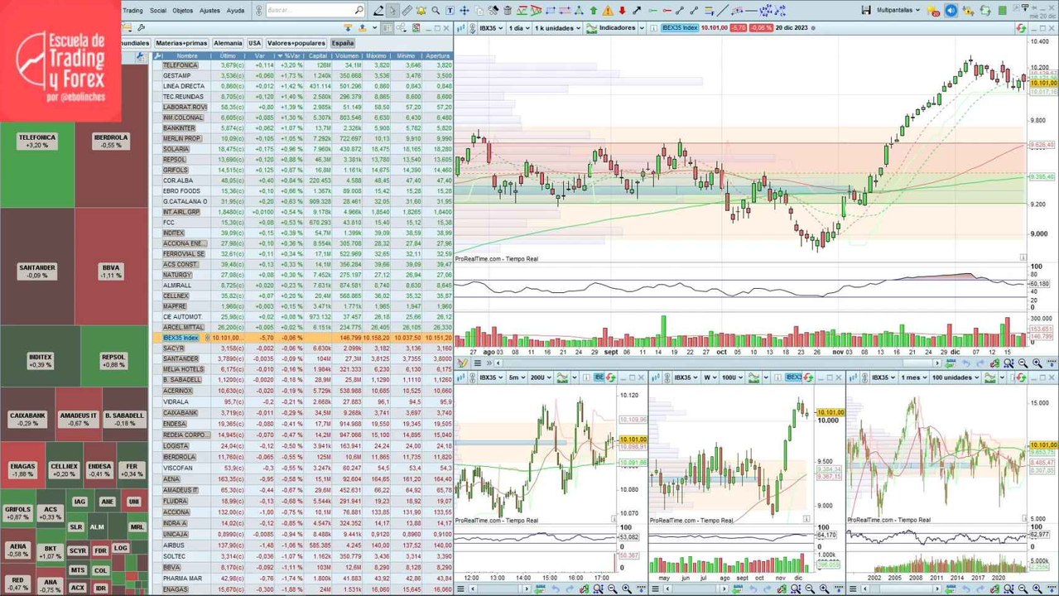Select the España list tab
Screen dimensions: 1059x596
tap(342, 43)
